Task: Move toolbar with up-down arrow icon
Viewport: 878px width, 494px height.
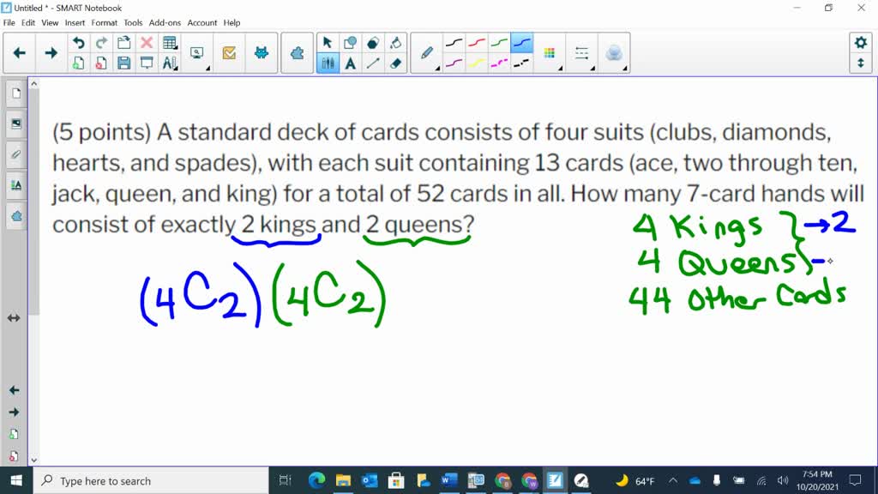Action: [861, 63]
